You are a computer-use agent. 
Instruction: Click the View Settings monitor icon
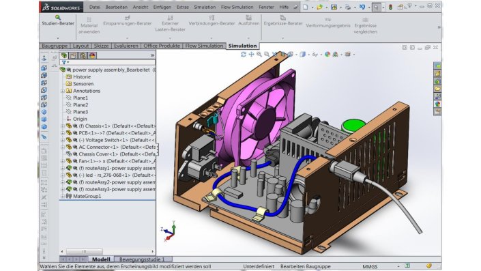click(x=347, y=55)
